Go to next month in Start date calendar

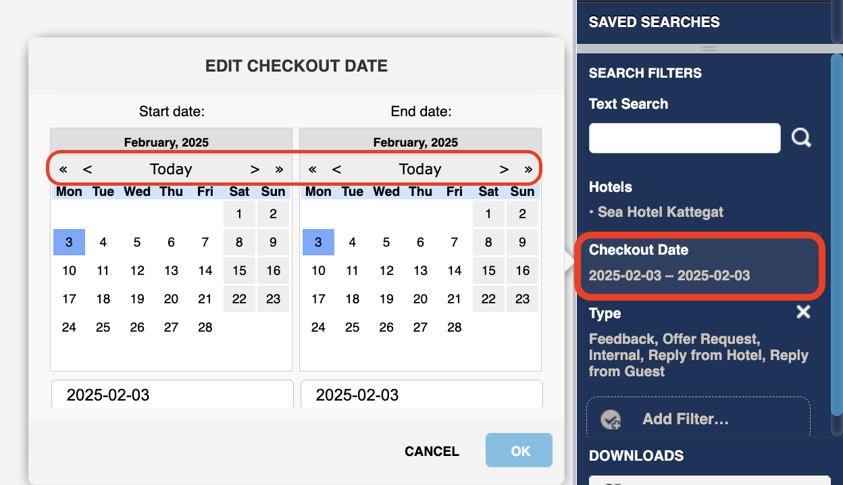click(255, 169)
